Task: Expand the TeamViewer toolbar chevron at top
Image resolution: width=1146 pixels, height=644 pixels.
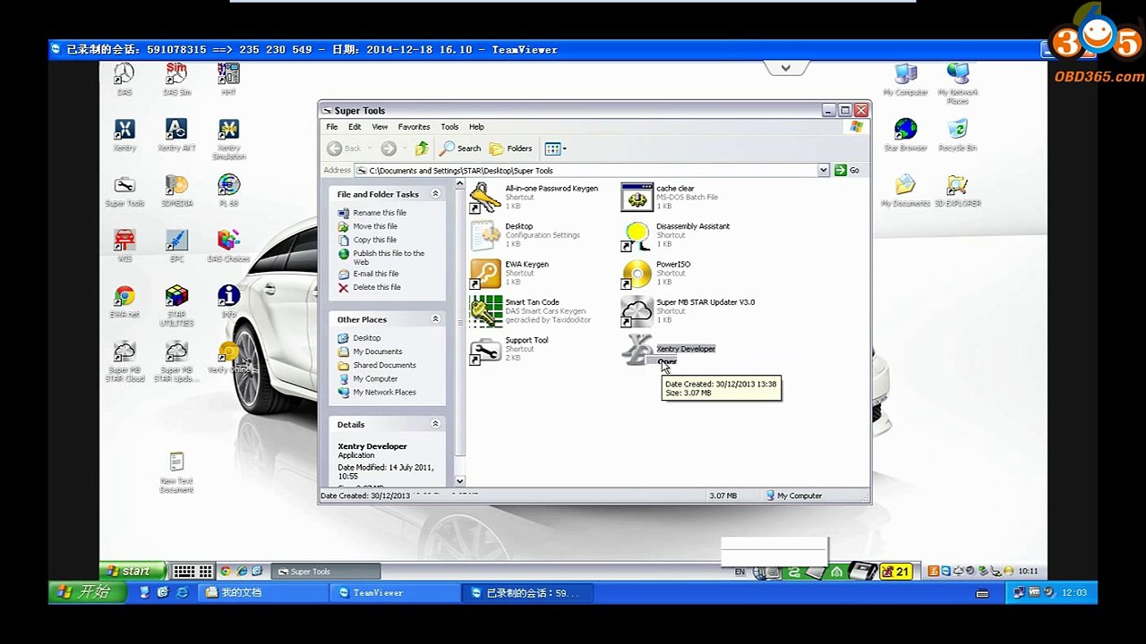Action: point(785,68)
